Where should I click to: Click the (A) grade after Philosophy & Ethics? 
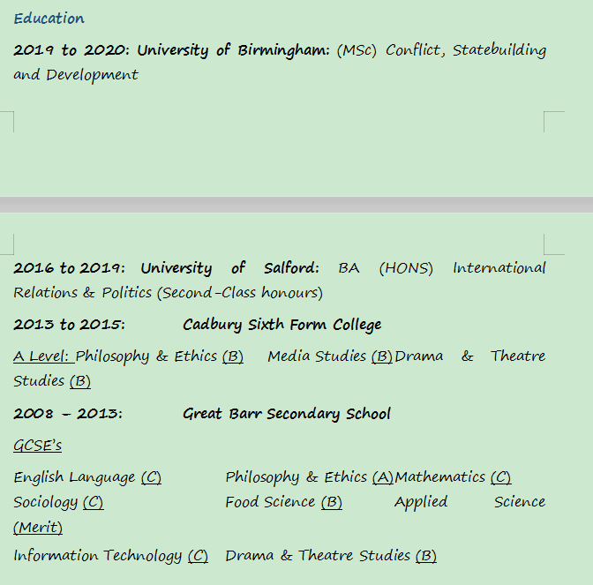pos(382,477)
